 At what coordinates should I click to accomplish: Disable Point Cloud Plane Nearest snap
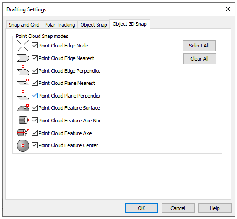click(x=34, y=83)
